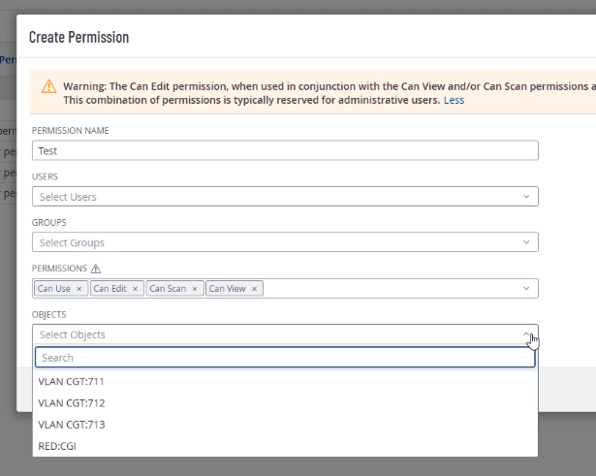Click the orange warning icon in banner
This screenshot has width=596, height=476.
48,86
